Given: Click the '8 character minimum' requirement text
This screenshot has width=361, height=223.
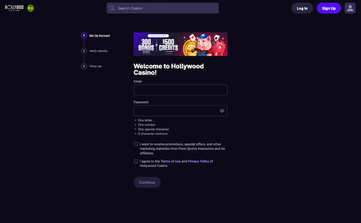Looking at the screenshot, I should point(153,134).
